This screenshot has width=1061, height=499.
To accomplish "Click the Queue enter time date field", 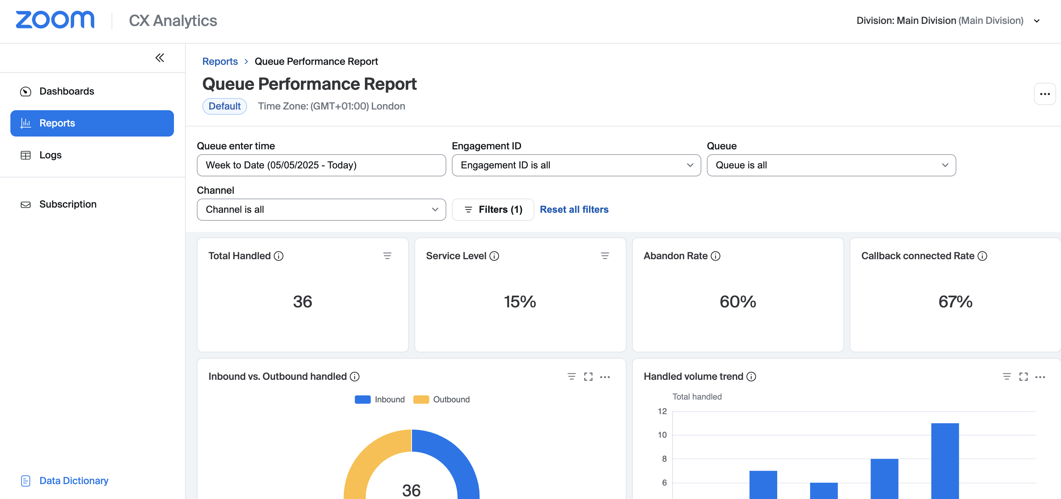I will pyautogui.click(x=321, y=165).
